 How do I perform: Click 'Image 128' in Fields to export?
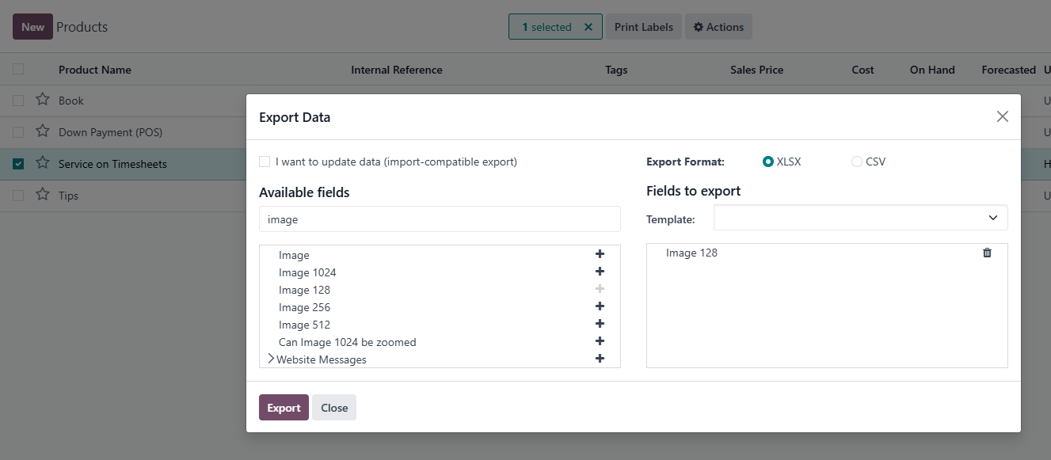[691, 253]
